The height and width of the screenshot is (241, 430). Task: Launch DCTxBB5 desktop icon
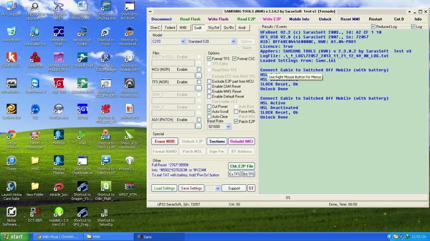[35, 215]
